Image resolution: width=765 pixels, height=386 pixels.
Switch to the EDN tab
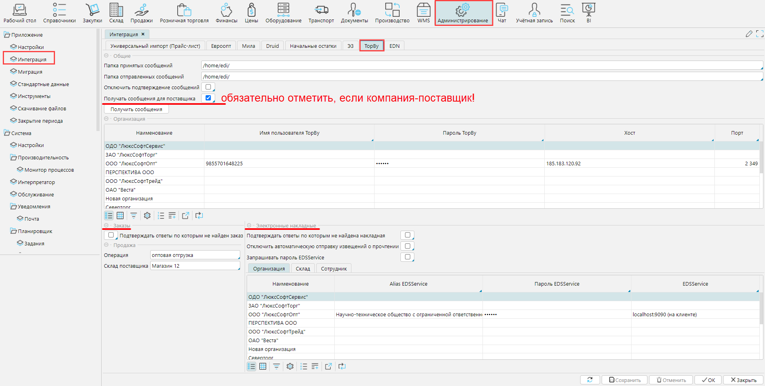[394, 46]
